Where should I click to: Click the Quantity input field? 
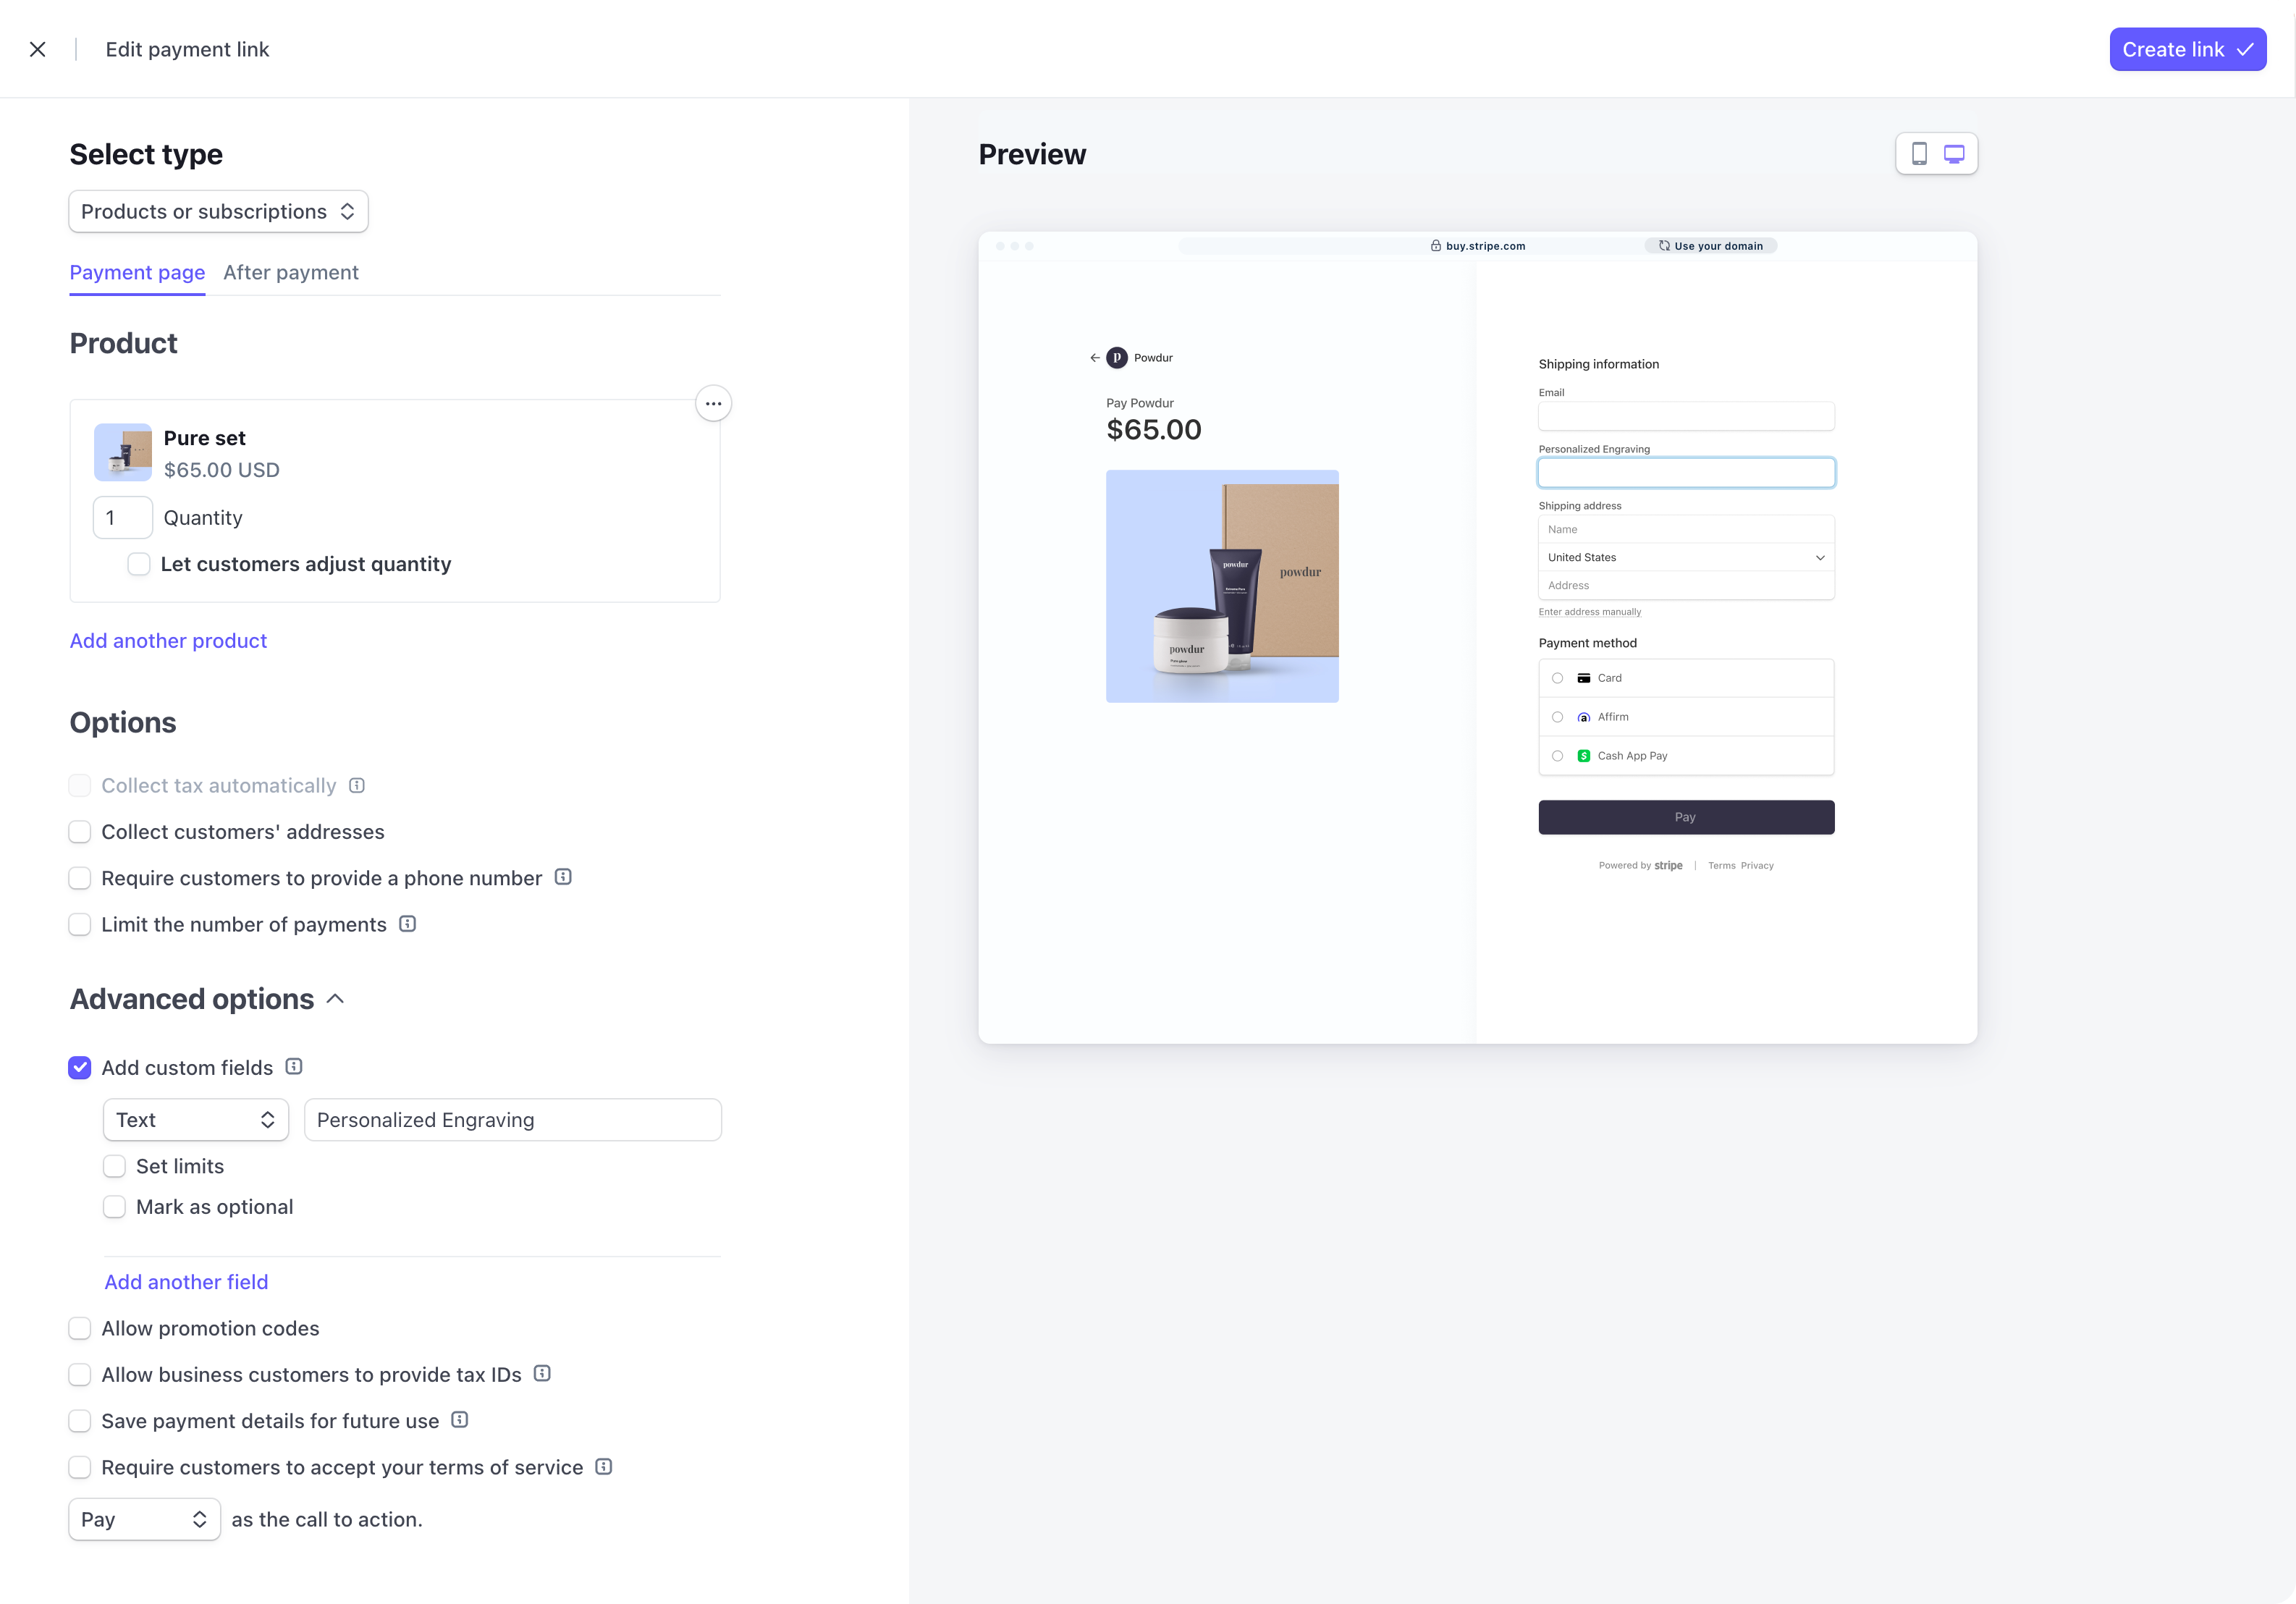tap(123, 518)
